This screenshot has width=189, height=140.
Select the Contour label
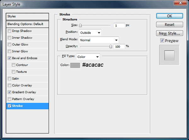[22, 65]
